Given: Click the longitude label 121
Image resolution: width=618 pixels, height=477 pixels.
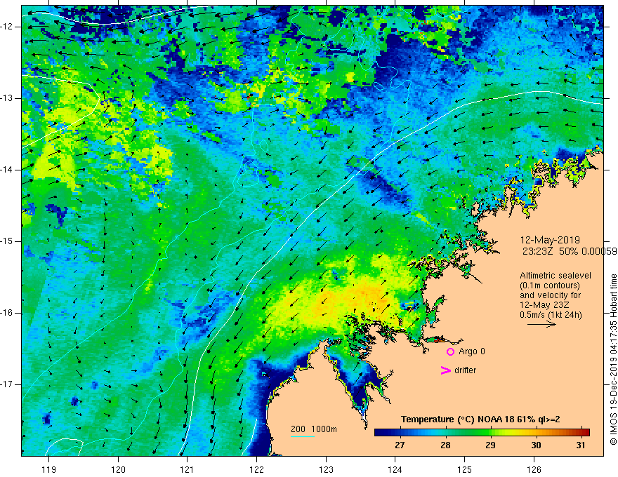Looking at the screenshot, I should point(187,469).
